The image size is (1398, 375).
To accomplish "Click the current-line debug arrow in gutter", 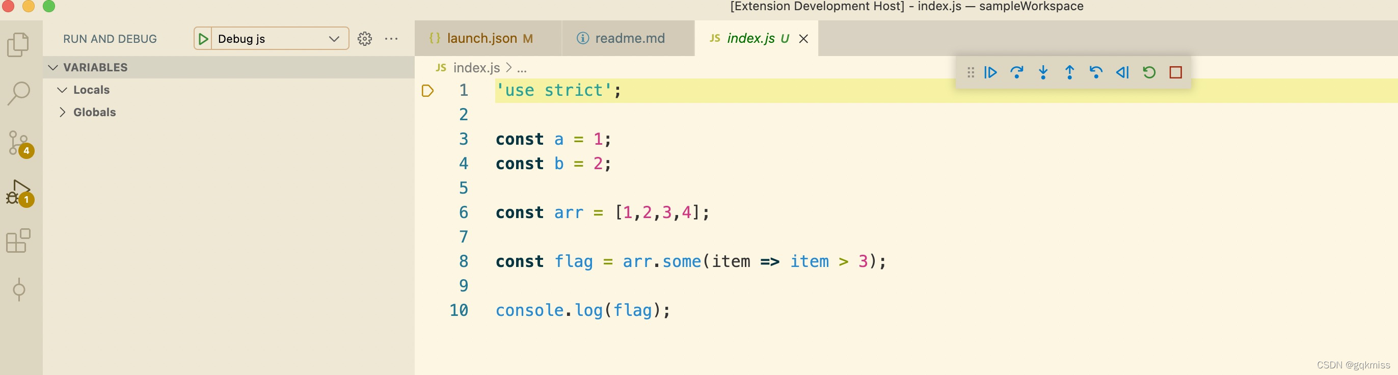I will point(427,91).
